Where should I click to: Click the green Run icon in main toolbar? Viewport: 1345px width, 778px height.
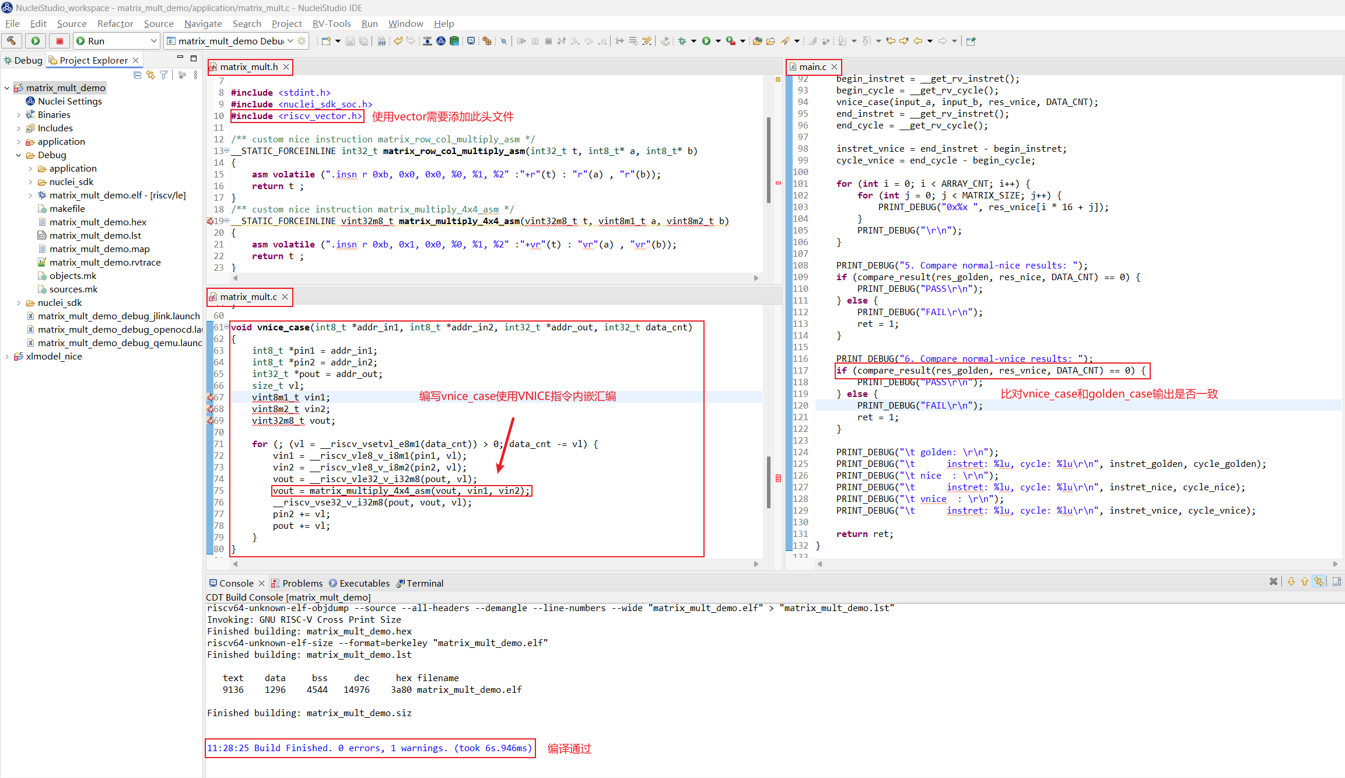pyautogui.click(x=706, y=41)
